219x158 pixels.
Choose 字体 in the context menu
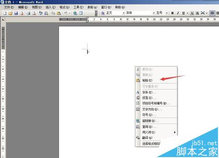(x=156, y=92)
